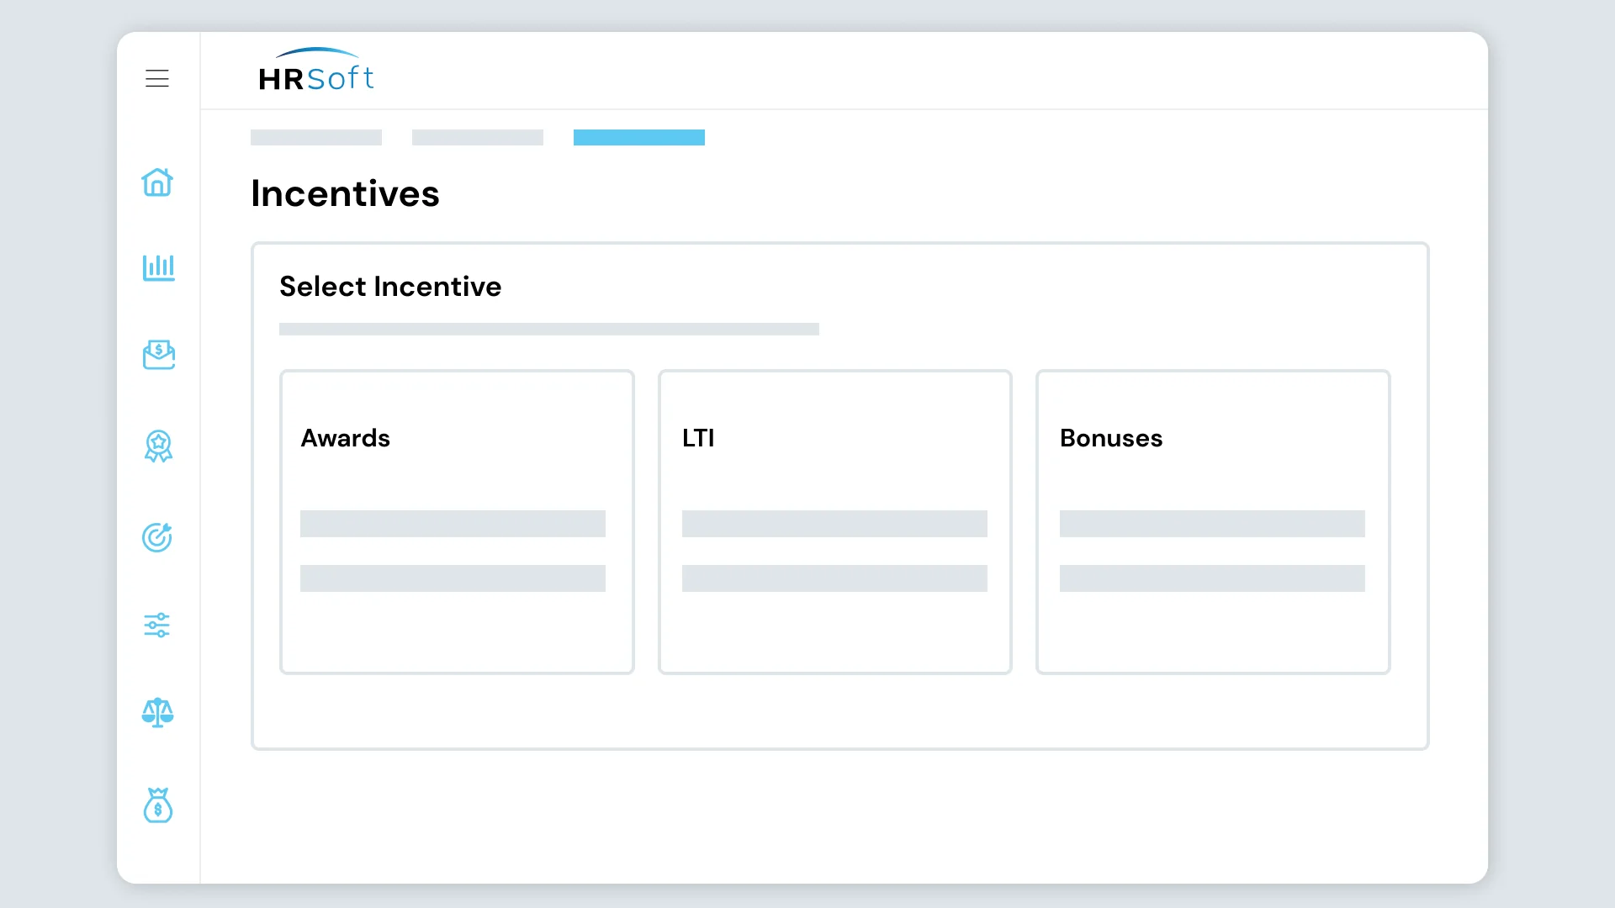Viewport: 1615px width, 908px height.
Task: Open the sliders settings sidebar icon
Action: (x=157, y=625)
